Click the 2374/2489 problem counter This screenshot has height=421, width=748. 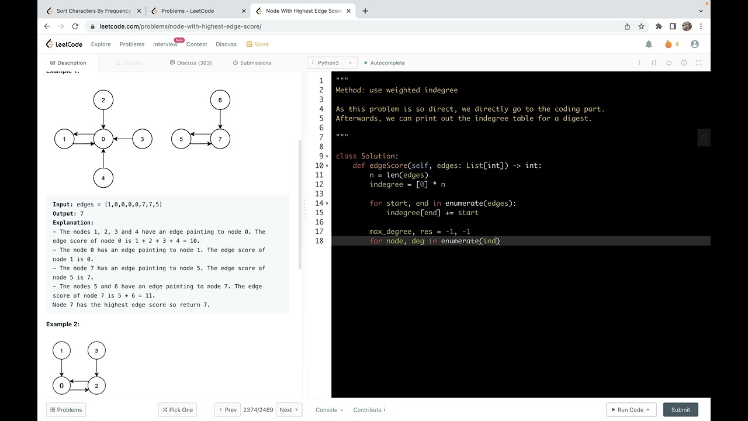tap(258, 410)
